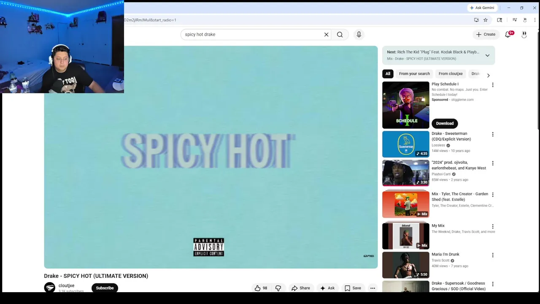Open options for My Mix

pos(492,226)
